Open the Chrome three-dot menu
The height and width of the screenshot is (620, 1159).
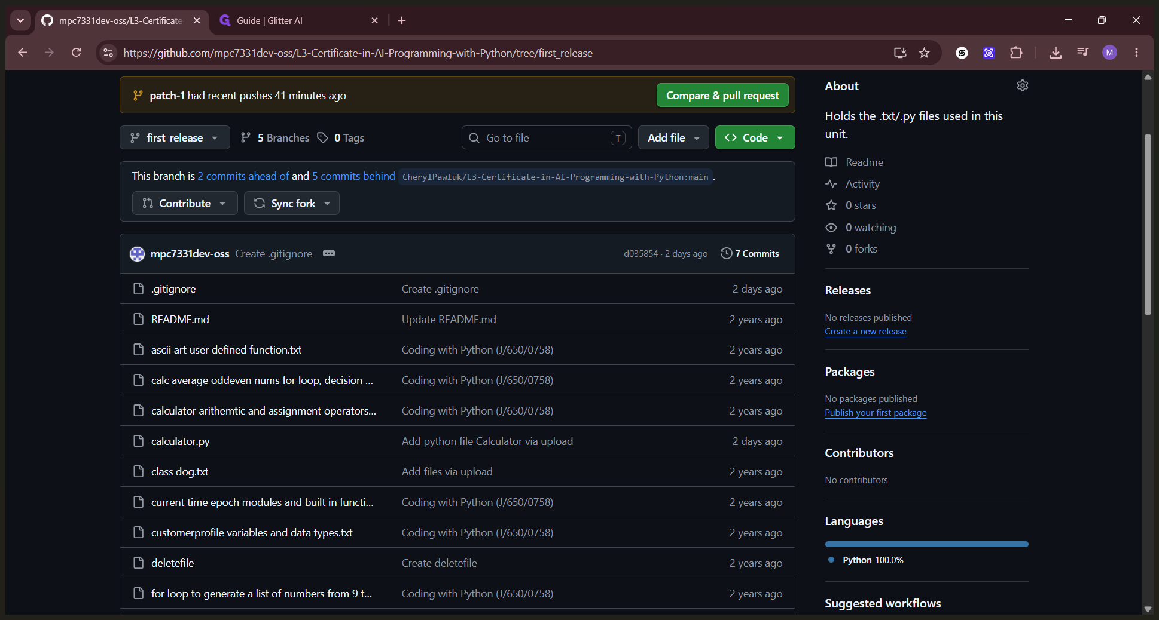[1136, 53]
